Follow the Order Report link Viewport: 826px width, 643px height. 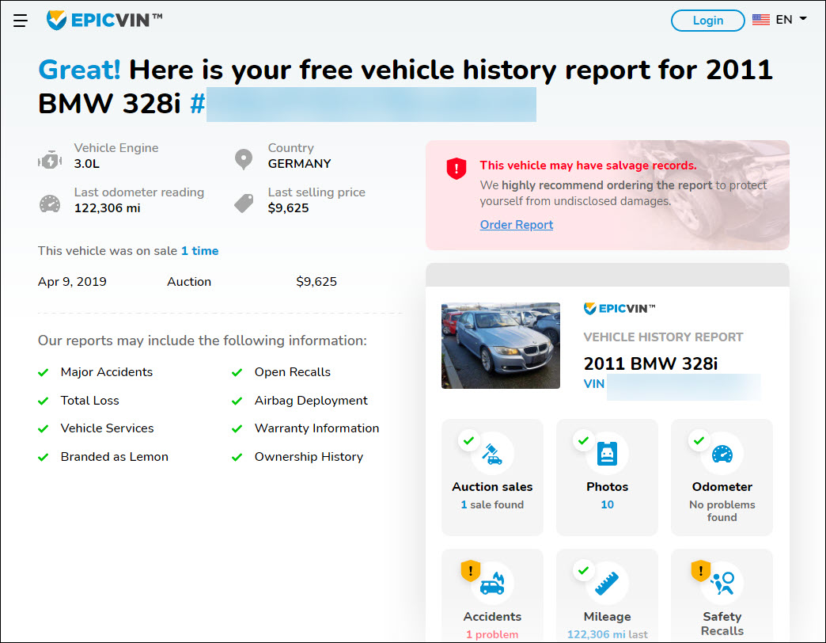(x=516, y=225)
